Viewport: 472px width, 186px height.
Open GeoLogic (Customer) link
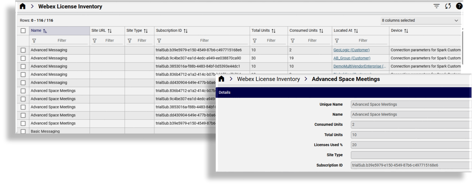pos(351,50)
